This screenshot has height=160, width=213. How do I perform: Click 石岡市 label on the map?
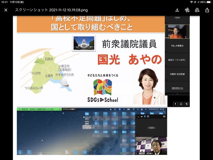[49, 59]
